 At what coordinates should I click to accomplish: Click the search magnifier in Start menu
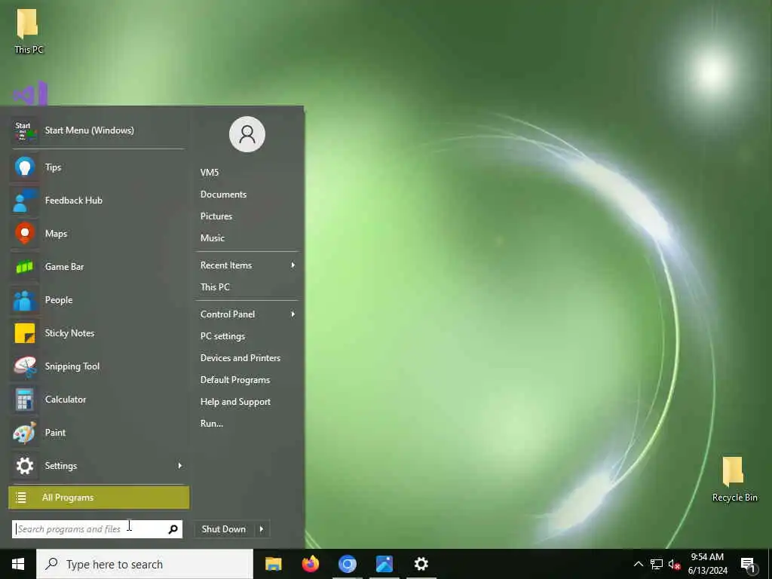(x=173, y=529)
